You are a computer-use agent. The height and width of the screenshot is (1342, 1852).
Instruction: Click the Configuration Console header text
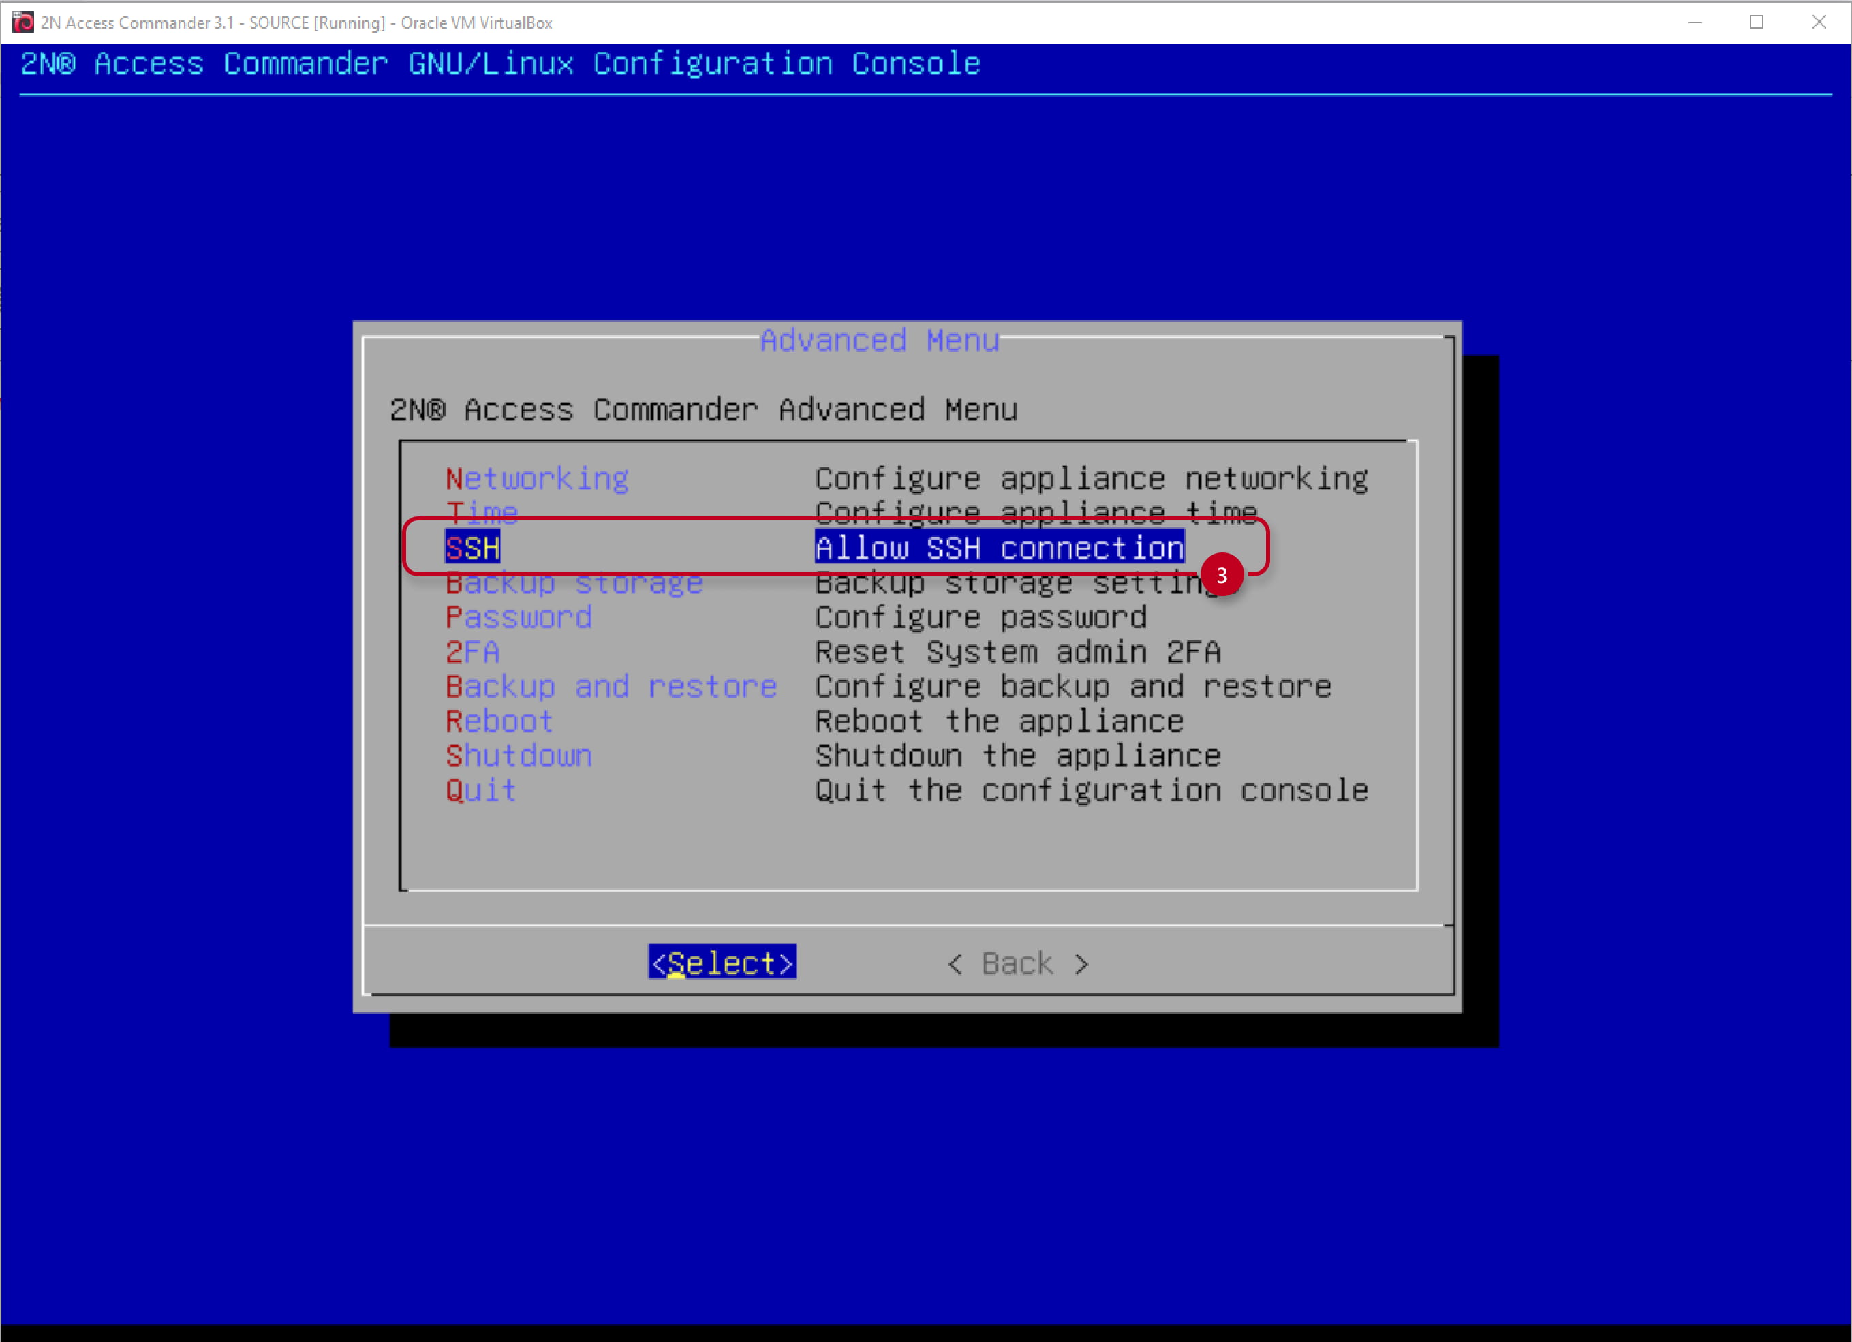pos(499,63)
